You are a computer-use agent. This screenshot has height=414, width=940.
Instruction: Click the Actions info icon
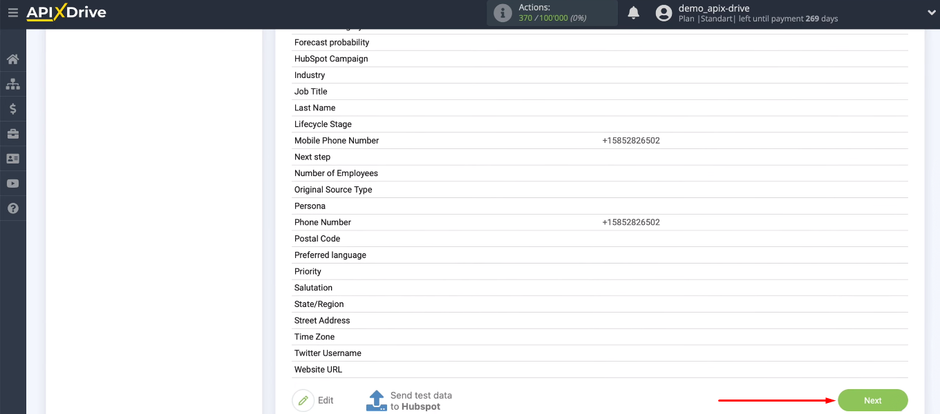pyautogui.click(x=502, y=13)
